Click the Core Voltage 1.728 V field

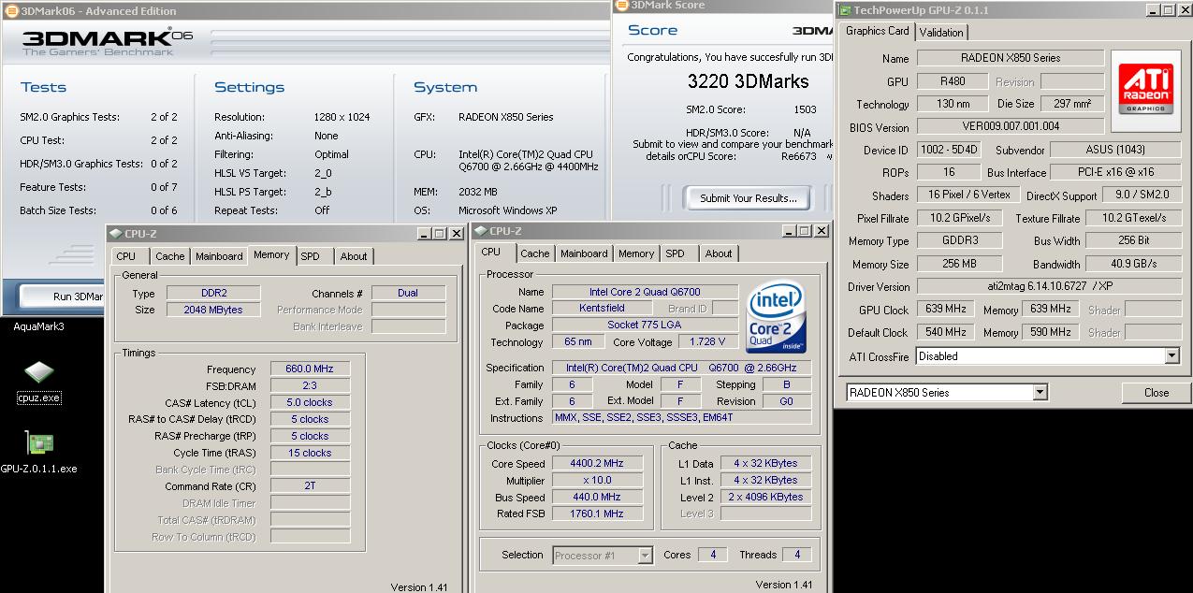pyautogui.click(x=707, y=342)
